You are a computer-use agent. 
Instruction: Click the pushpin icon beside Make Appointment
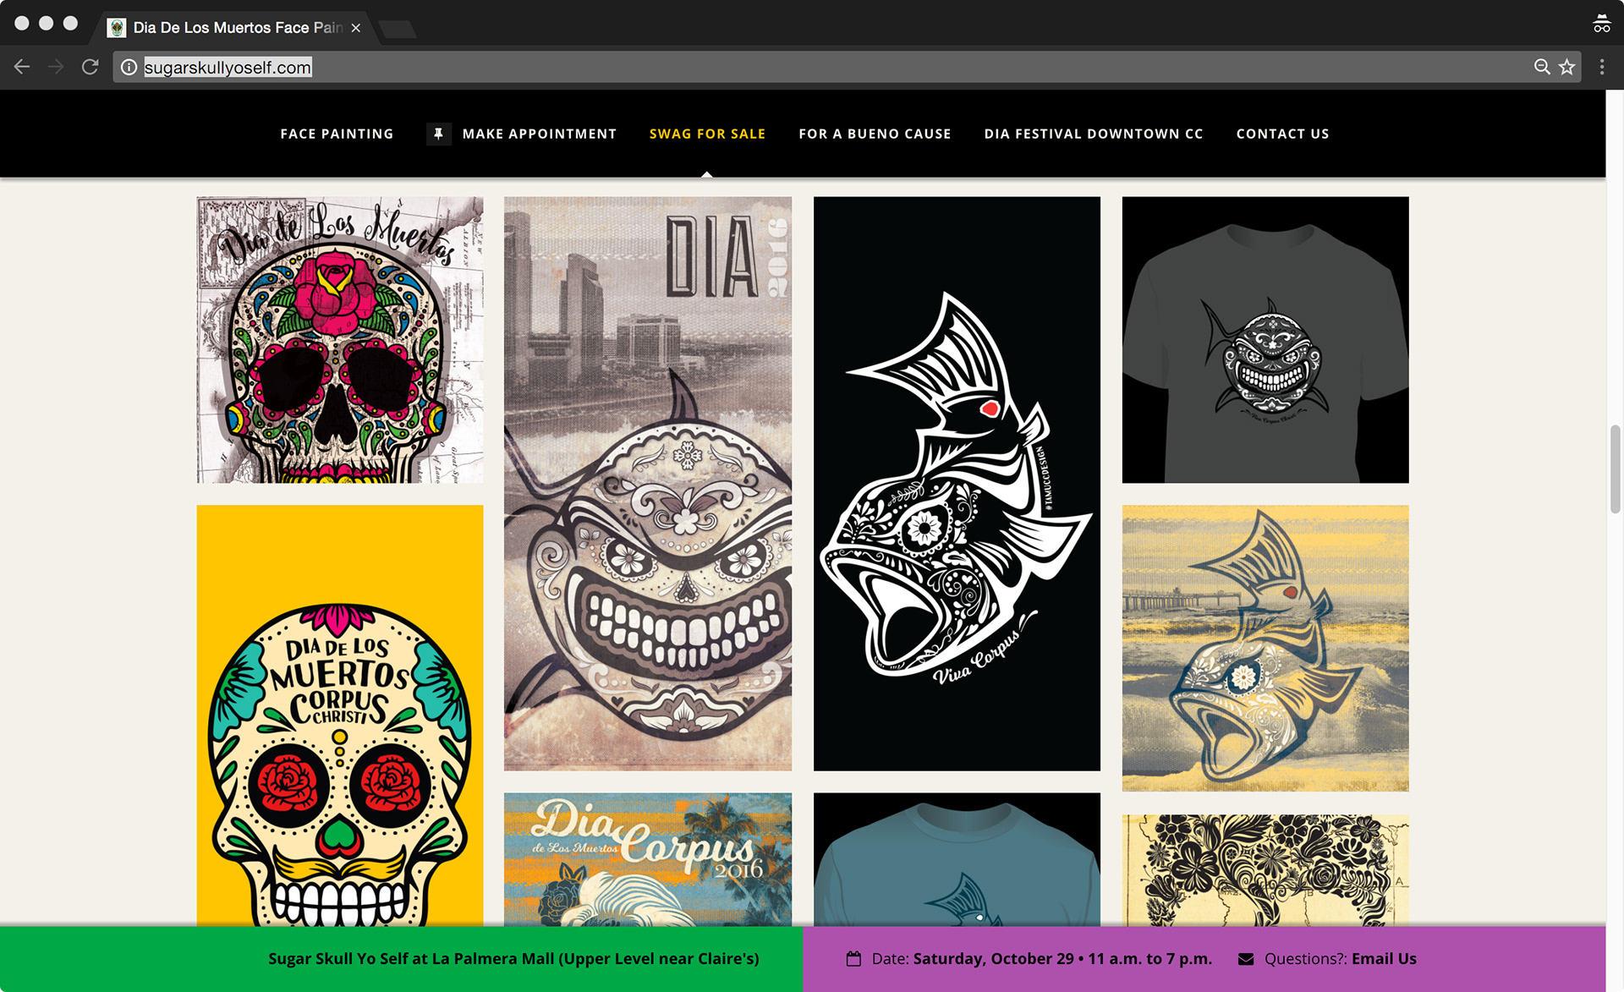438,134
